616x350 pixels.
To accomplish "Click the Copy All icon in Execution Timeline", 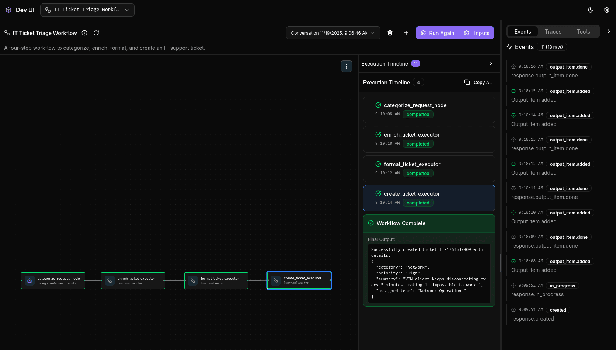I will (x=467, y=82).
